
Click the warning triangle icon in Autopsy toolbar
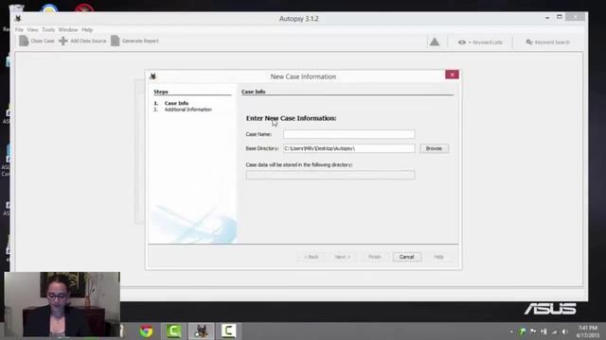[x=435, y=42]
